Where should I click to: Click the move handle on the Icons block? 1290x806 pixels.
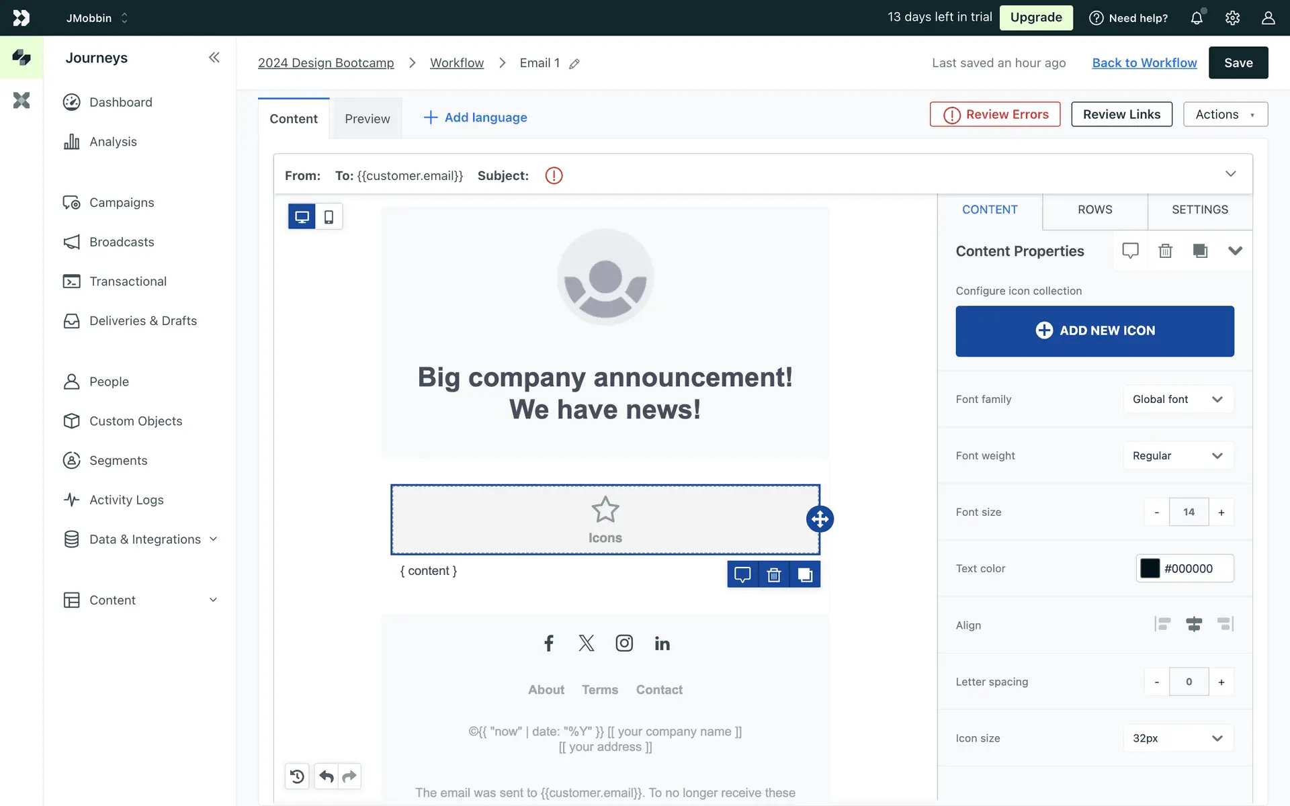click(x=820, y=519)
